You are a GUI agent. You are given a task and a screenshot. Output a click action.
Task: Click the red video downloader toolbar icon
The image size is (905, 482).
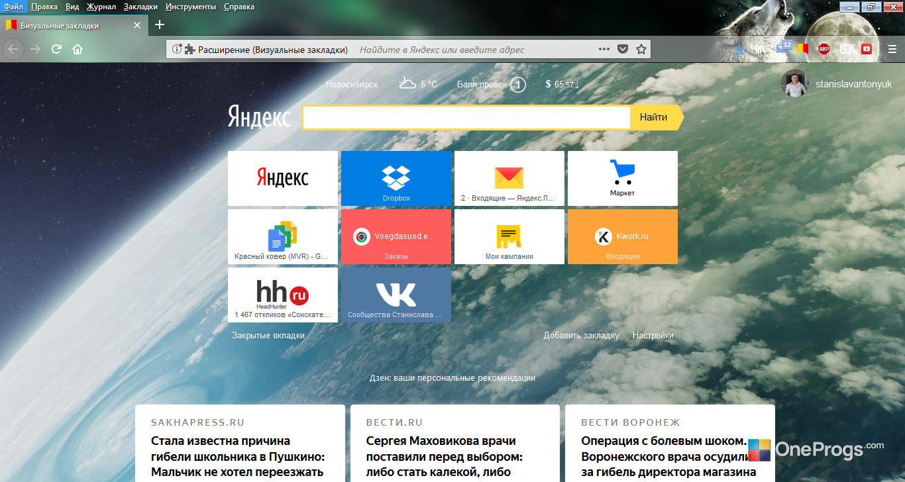point(867,49)
